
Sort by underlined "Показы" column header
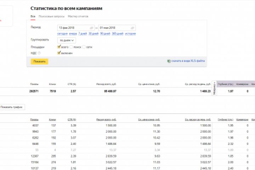coord(34,120)
